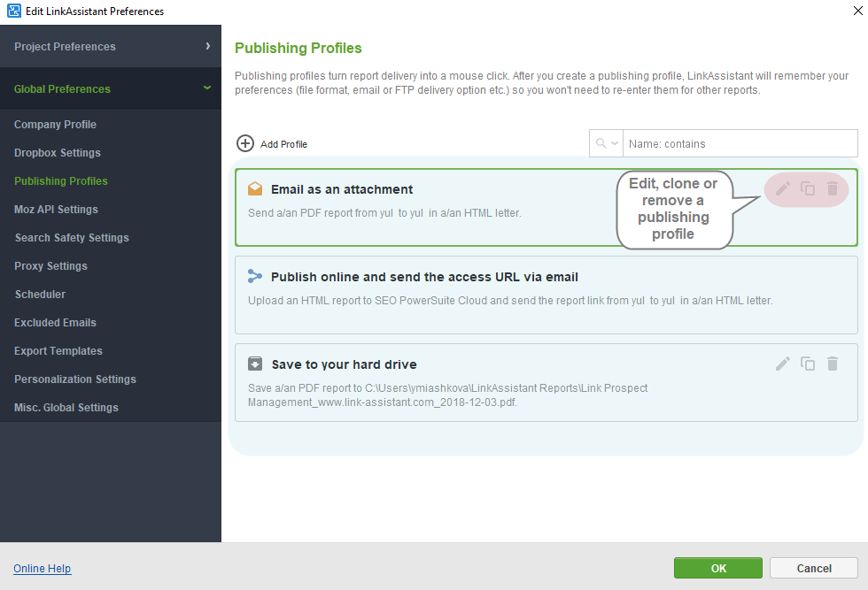Clone the Email as an attachment profile

(x=808, y=188)
